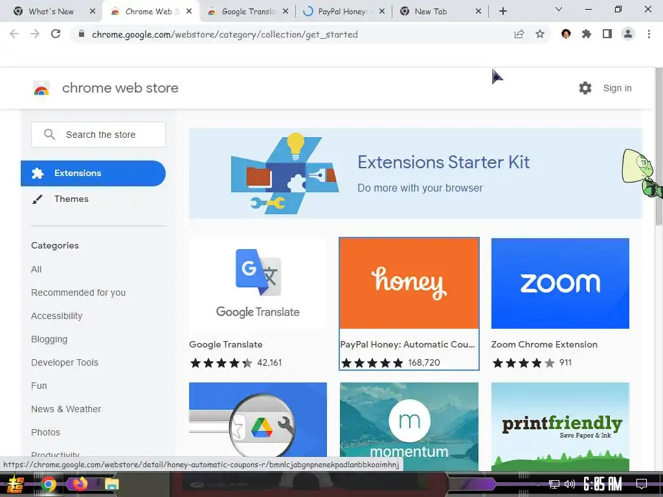Viewport: 663px width, 497px height.
Task: Click the search magnifier icon in store
Action: [49, 135]
